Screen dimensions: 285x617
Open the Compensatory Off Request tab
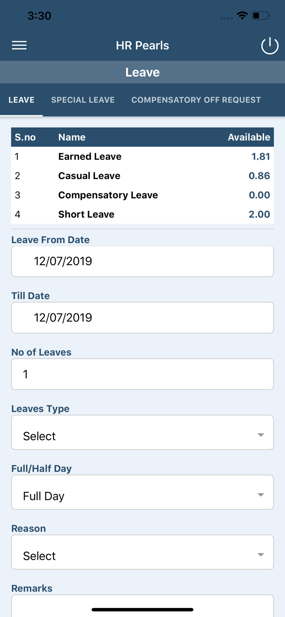tap(196, 100)
